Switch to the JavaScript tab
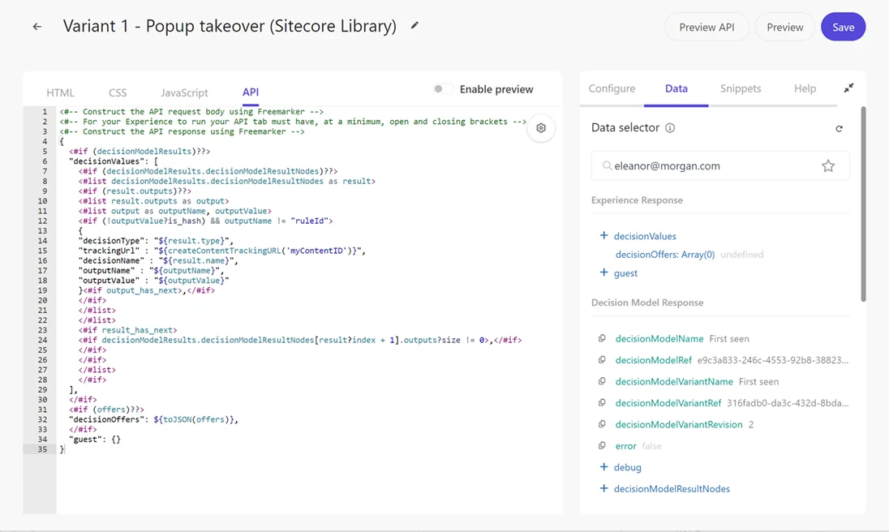 pos(184,92)
